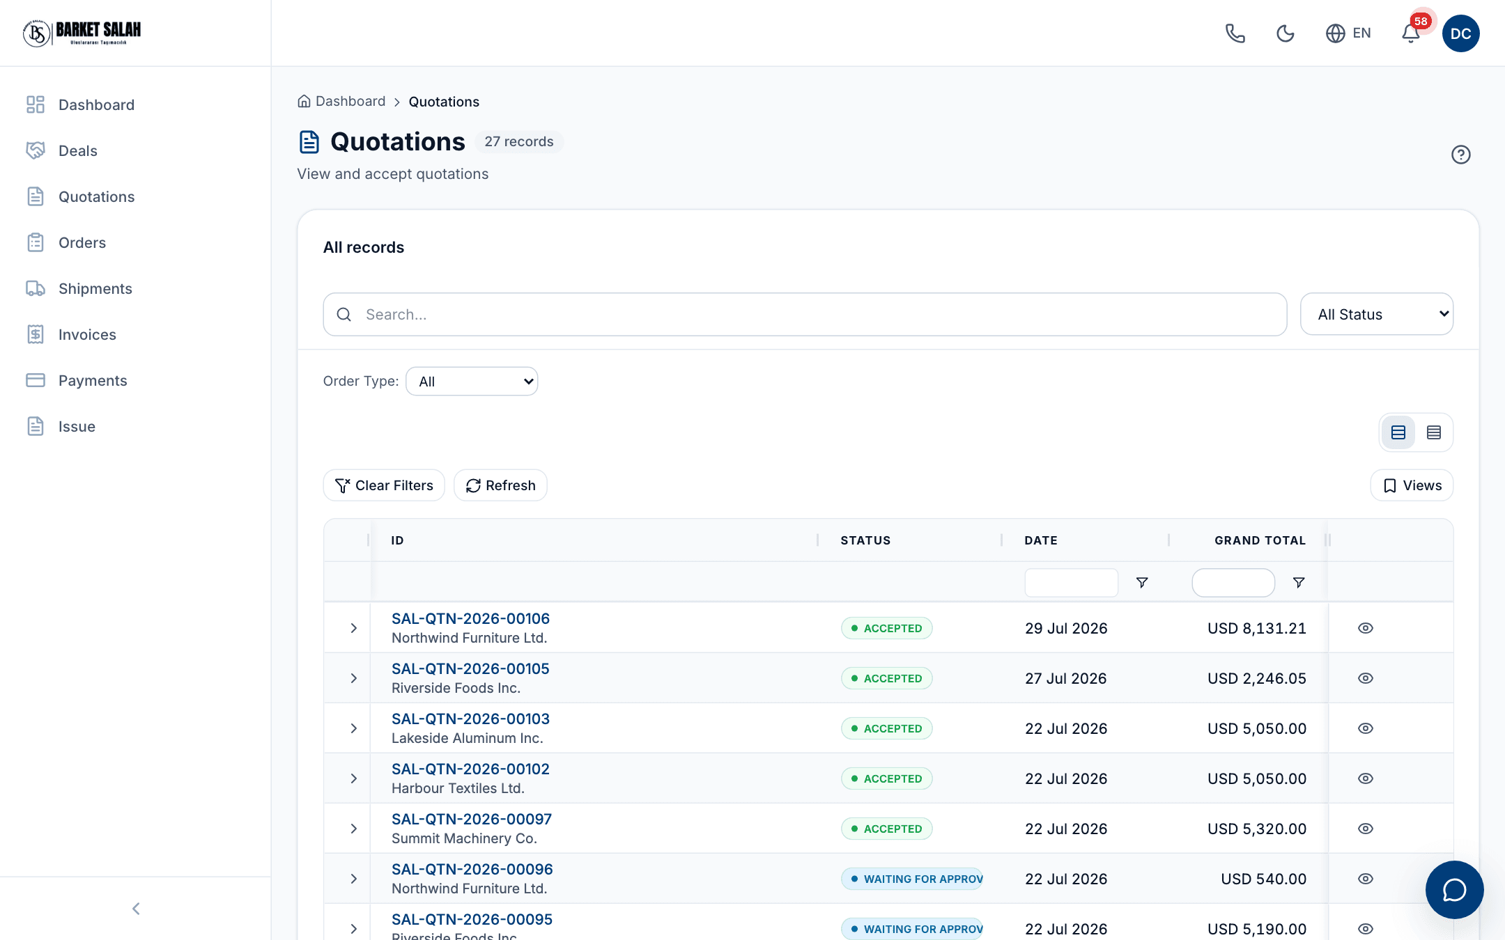Open the chat bubble widget

[1455, 890]
